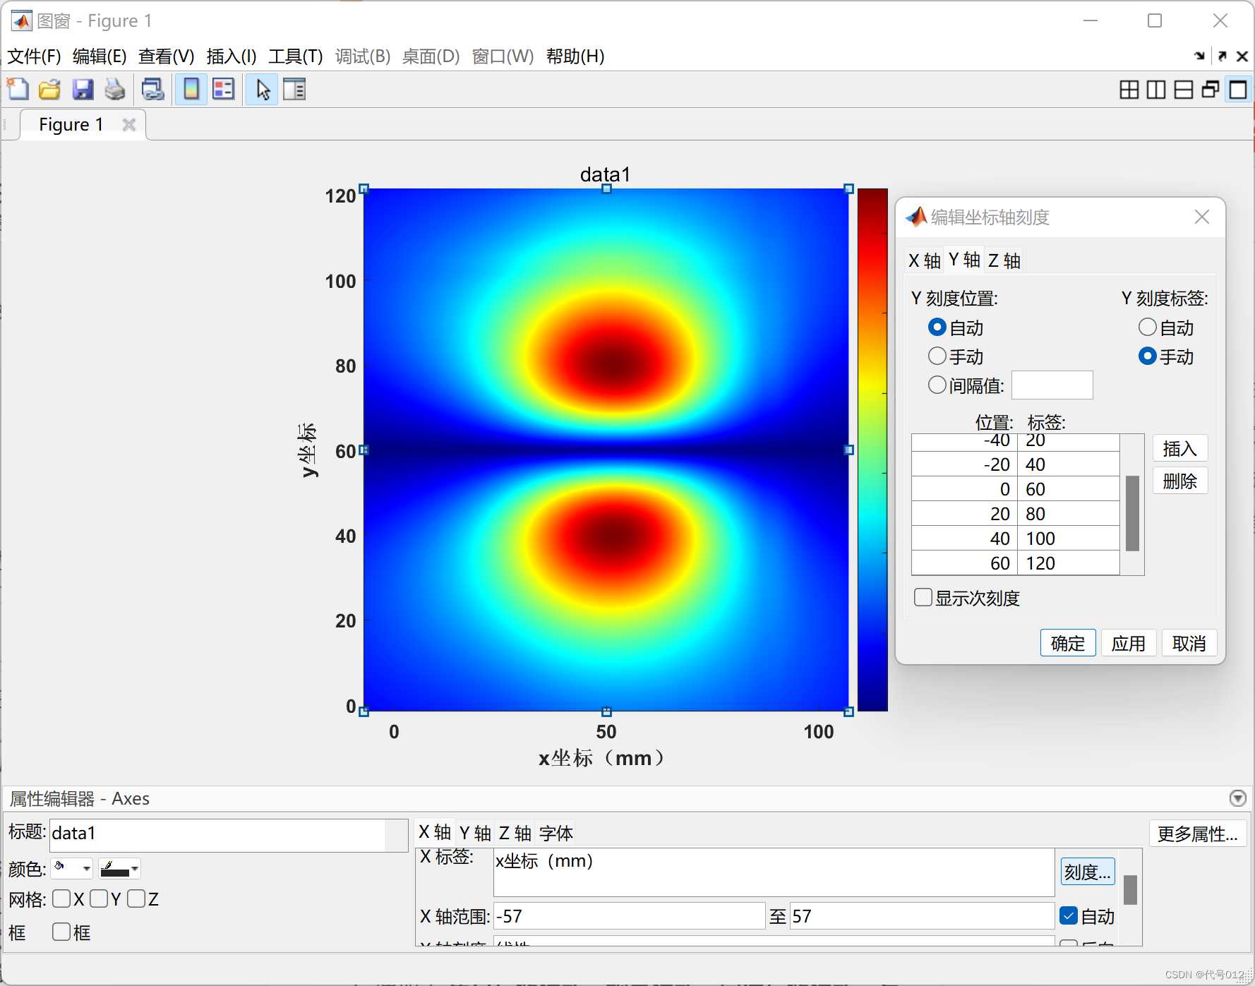The width and height of the screenshot is (1255, 986).
Task: Select interval value radio option
Action: [x=937, y=385]
